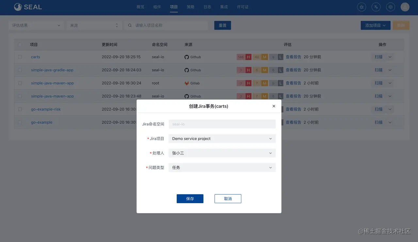Expand the chevron beside 扫描 in go-example row

[390, 122]
